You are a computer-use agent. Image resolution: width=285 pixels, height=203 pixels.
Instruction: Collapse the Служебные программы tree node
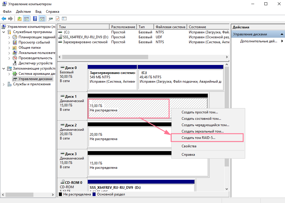(x=4, y=32)
